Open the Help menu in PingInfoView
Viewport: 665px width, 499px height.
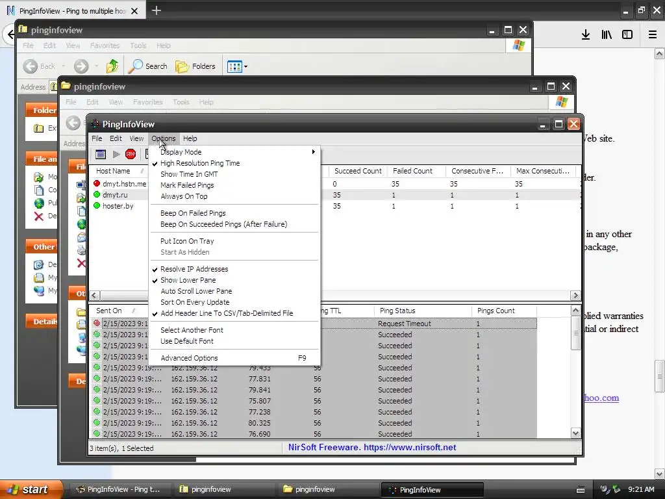[x=190, y=138]
